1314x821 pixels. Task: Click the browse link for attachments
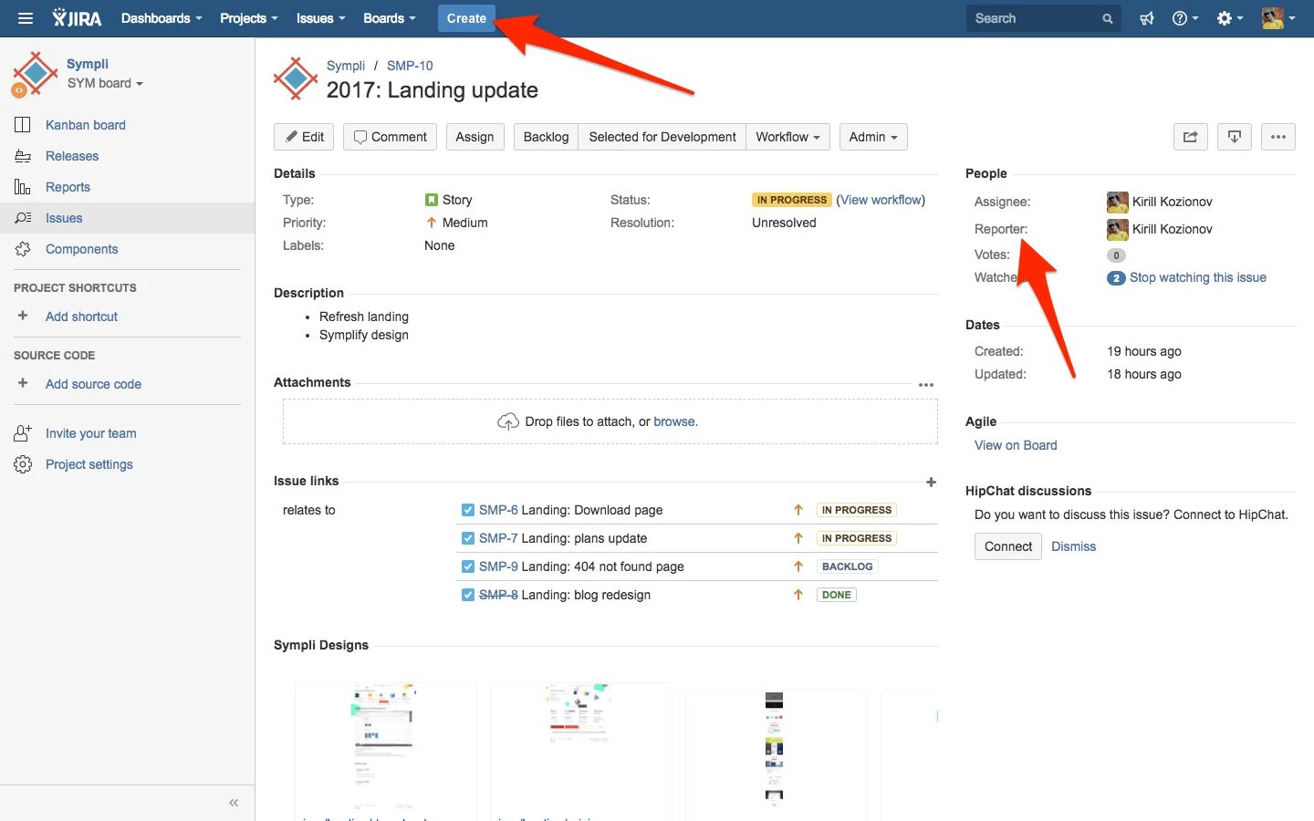674,421
